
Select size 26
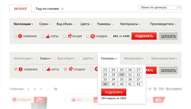(x=130, y=70)
